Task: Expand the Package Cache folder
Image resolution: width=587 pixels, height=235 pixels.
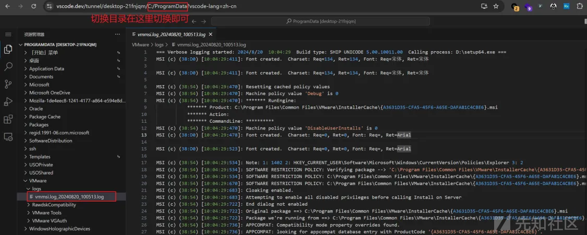Action: click(73, 116)
